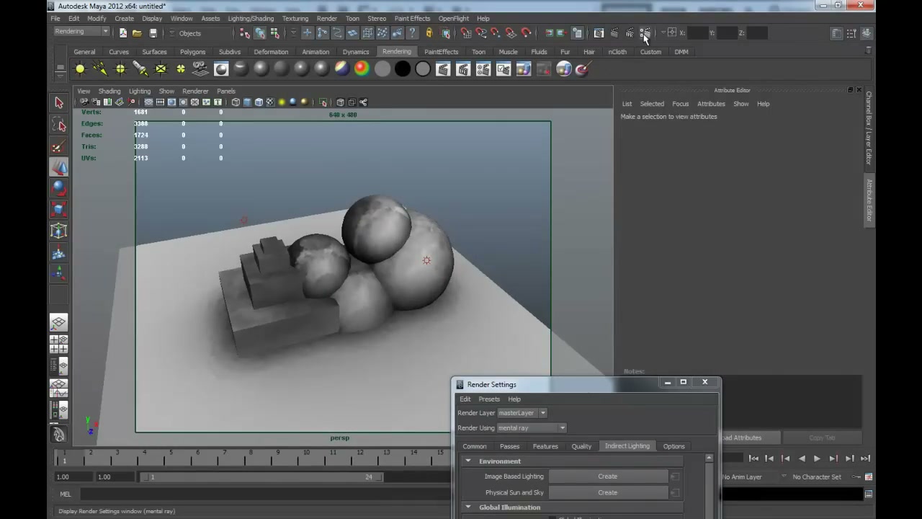Click the Open Scene folder icon
Image resolution: width=922 pixels, height=519 pixels.
(x=137, y=33)
